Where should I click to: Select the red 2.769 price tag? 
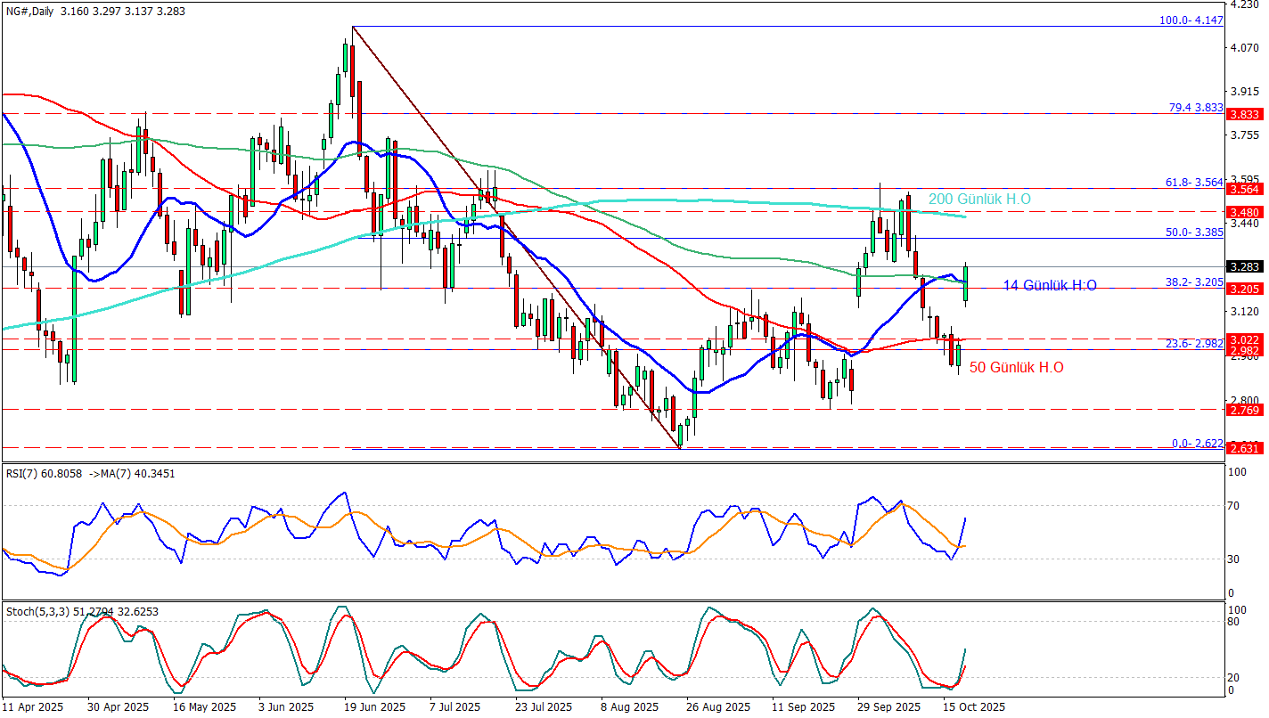click(x=1243, y=410)
